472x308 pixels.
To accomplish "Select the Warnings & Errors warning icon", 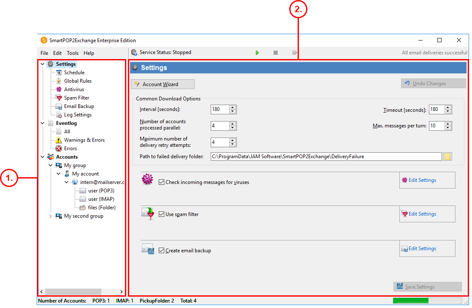I will (59, 140).
